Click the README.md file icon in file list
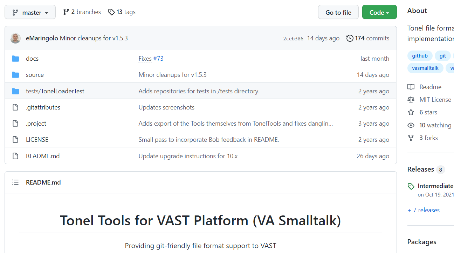Image resolution: width=454 pixels, height=253 pixels. point(15,156)
